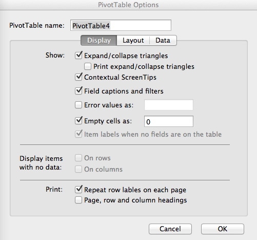Disable Field captions and filters
This screenshot has width=257, height=240.
tap(78, 91)
